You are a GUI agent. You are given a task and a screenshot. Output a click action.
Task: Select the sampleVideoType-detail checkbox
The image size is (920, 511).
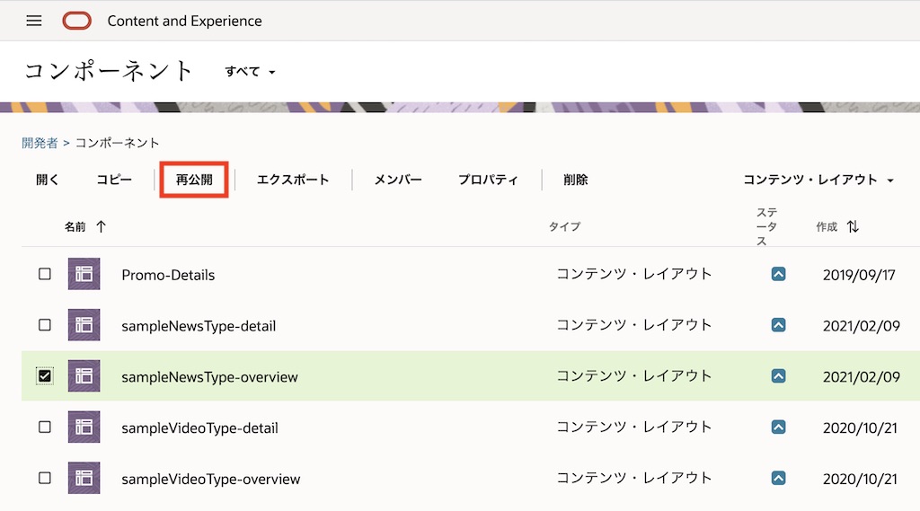(45, 427)
